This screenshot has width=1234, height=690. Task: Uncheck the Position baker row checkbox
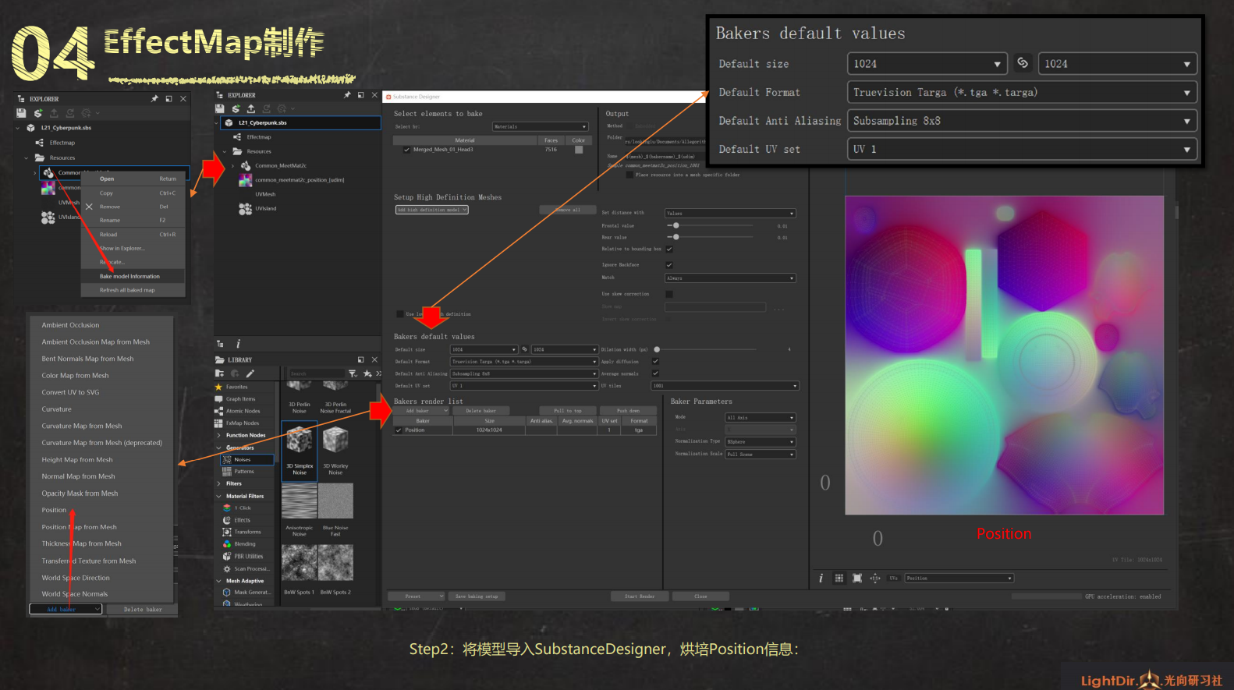click(x=399, y=430)
